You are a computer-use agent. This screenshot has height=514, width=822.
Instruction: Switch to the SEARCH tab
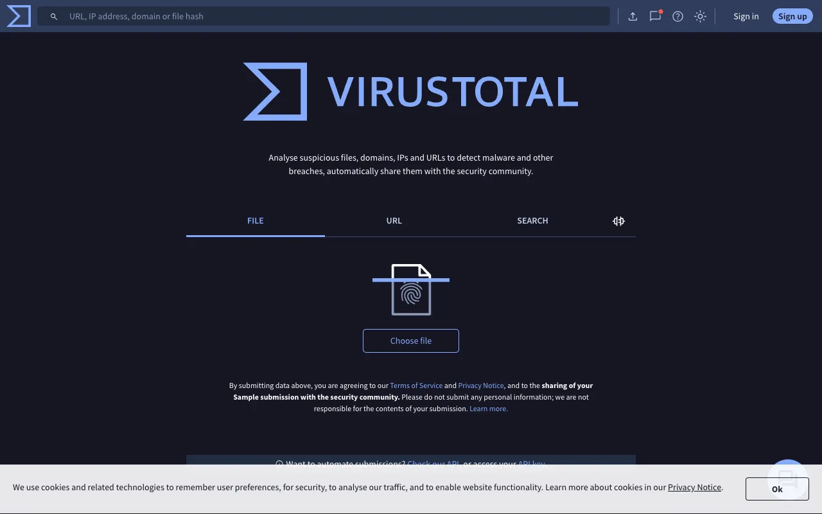(x=532, y=220)
